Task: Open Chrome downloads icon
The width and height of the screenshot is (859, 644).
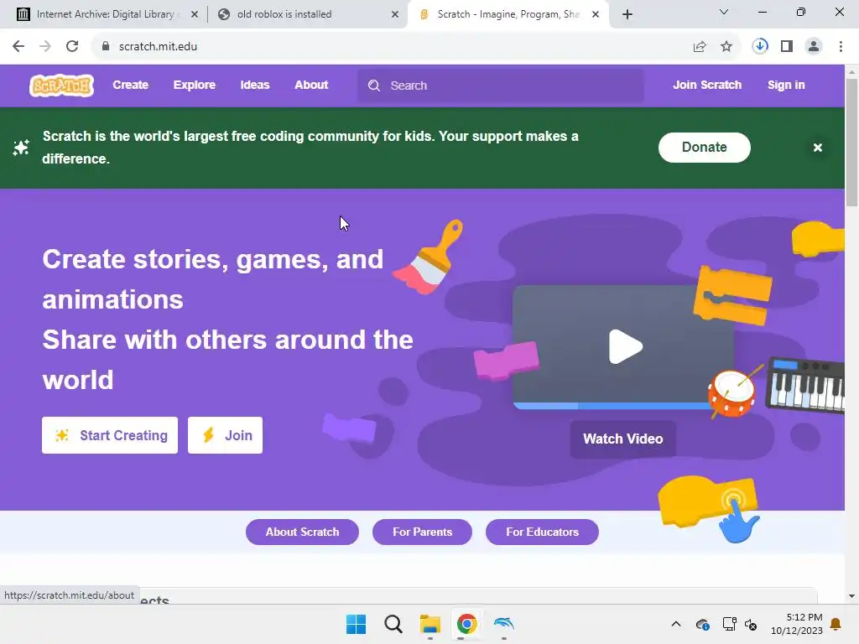Action: 760,47
